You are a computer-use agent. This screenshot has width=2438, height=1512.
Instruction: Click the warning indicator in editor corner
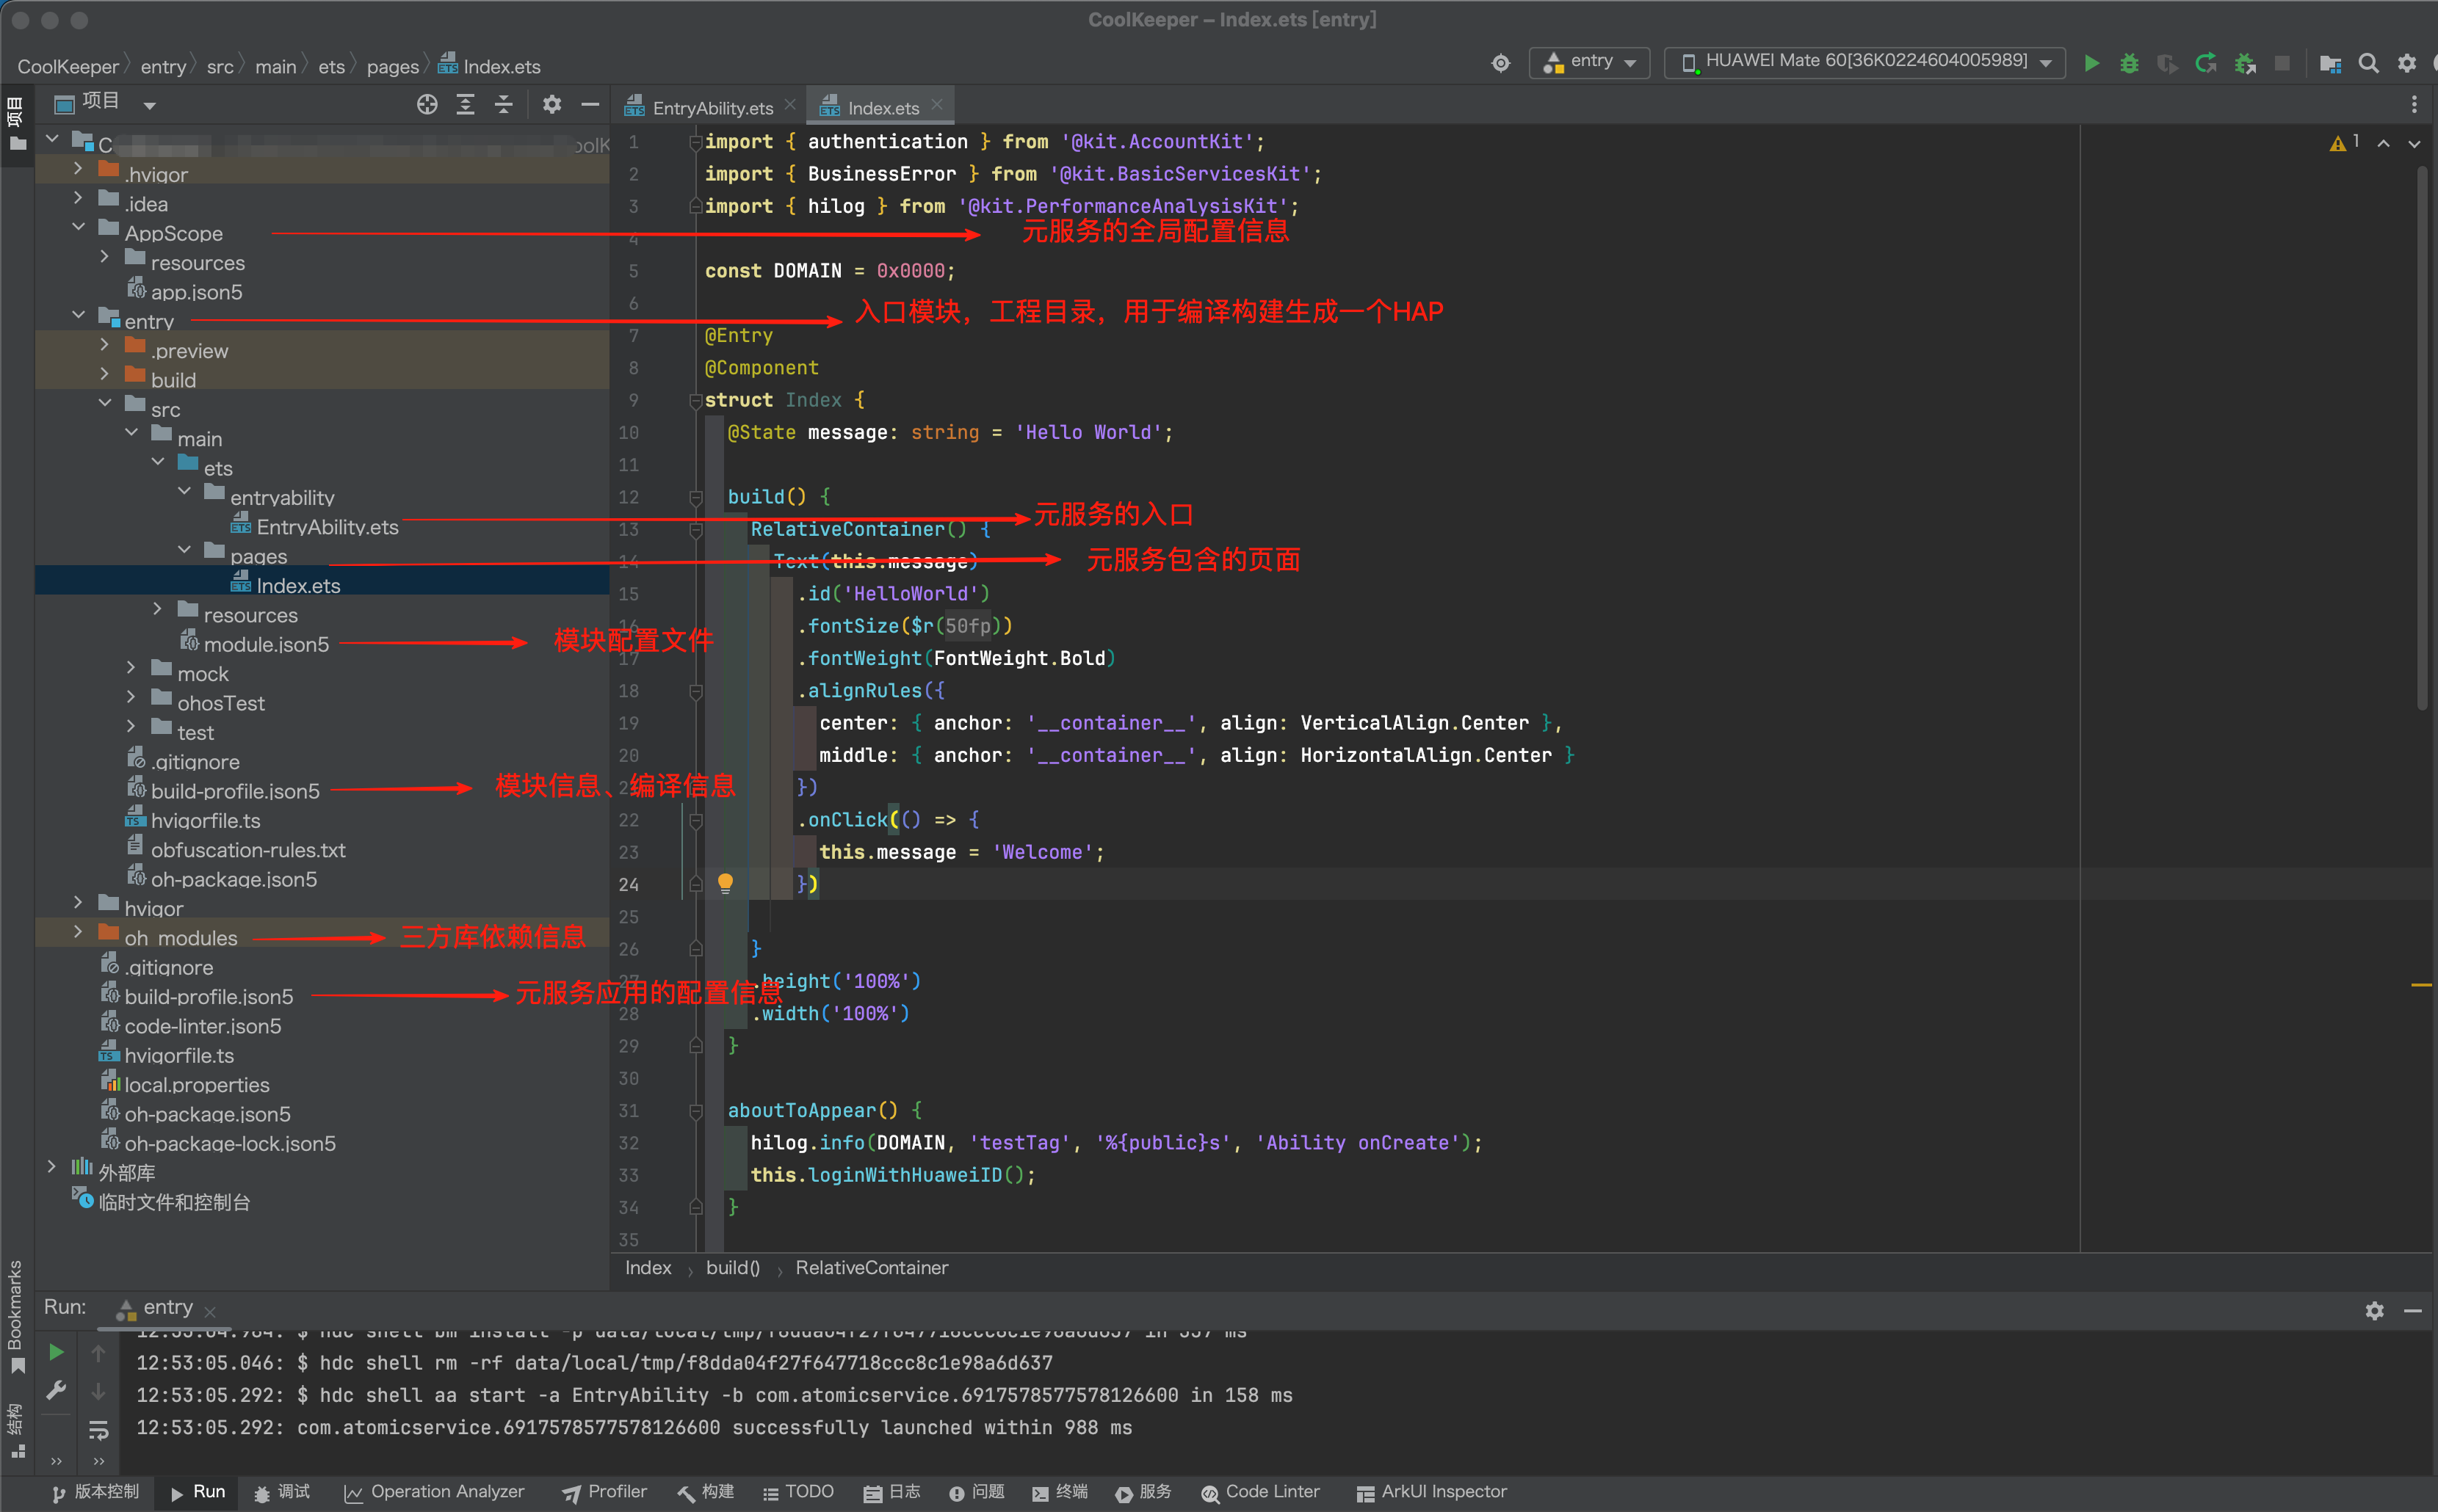pos(2344,143)
